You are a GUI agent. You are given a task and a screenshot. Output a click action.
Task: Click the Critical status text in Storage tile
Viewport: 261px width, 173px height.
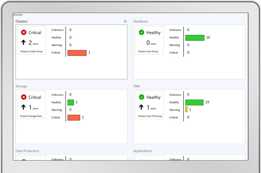pos(35,97)
